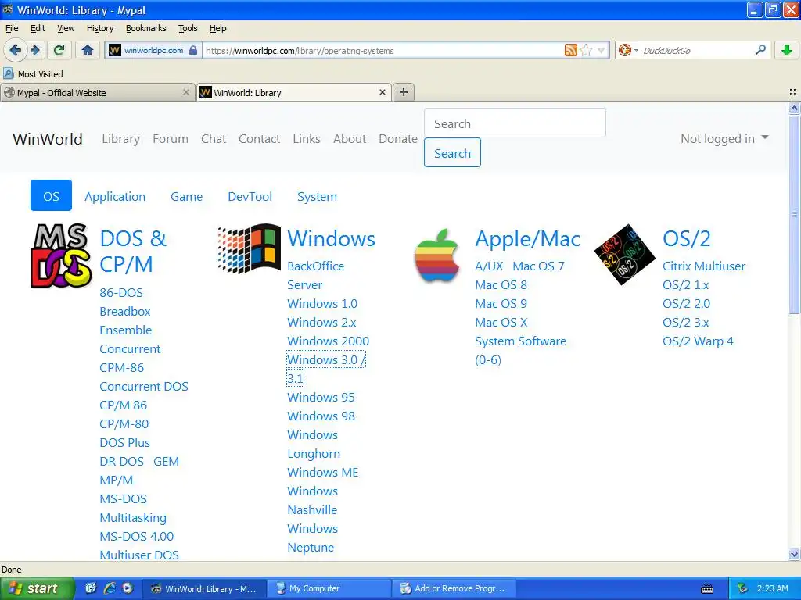This screenshot has height=600, width=801.
Task: Open the OS/2 Warp 4 link
Action: (698, 341)
